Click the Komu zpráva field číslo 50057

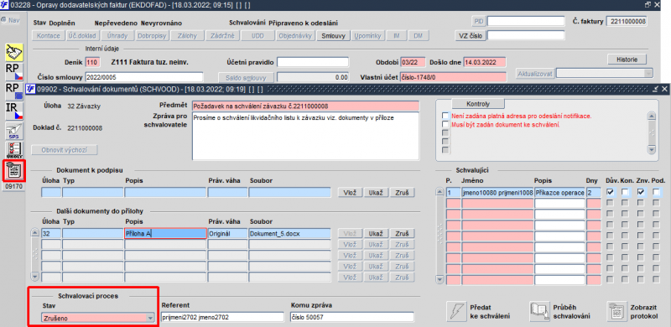[x=351, y=317]
